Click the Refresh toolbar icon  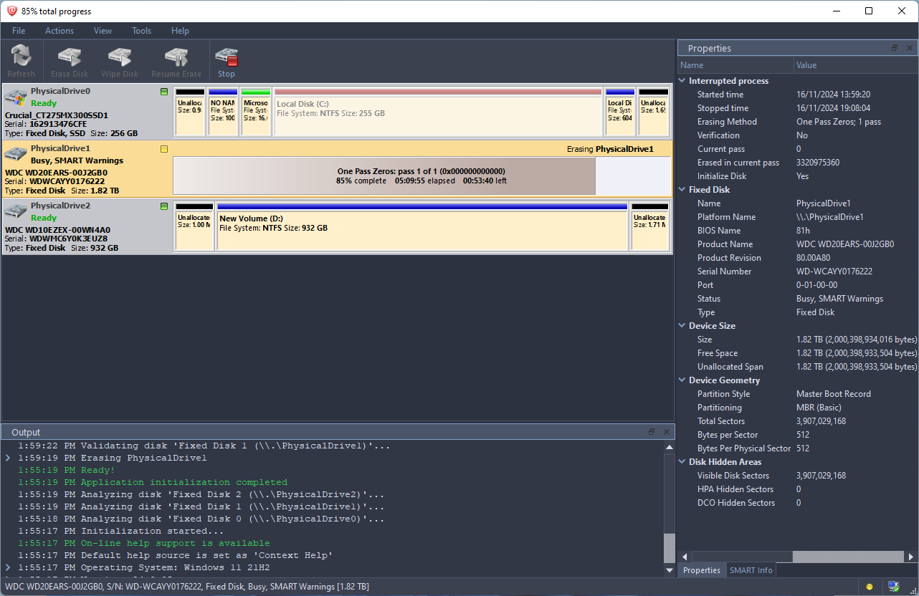tap(21, 59)
